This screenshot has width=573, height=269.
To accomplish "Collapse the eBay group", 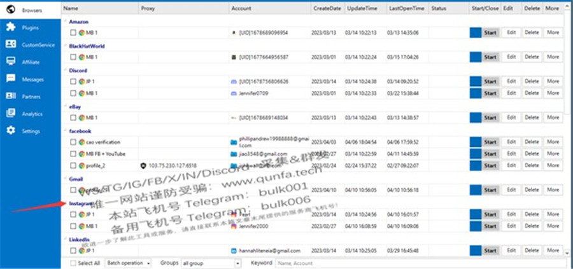I will [66, 106].
